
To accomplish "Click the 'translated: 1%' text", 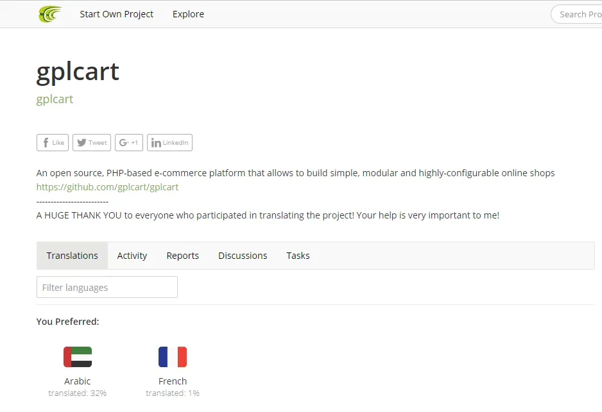I will pos(173,393).
